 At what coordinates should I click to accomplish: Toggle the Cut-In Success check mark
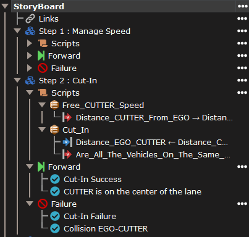[55, 179]
